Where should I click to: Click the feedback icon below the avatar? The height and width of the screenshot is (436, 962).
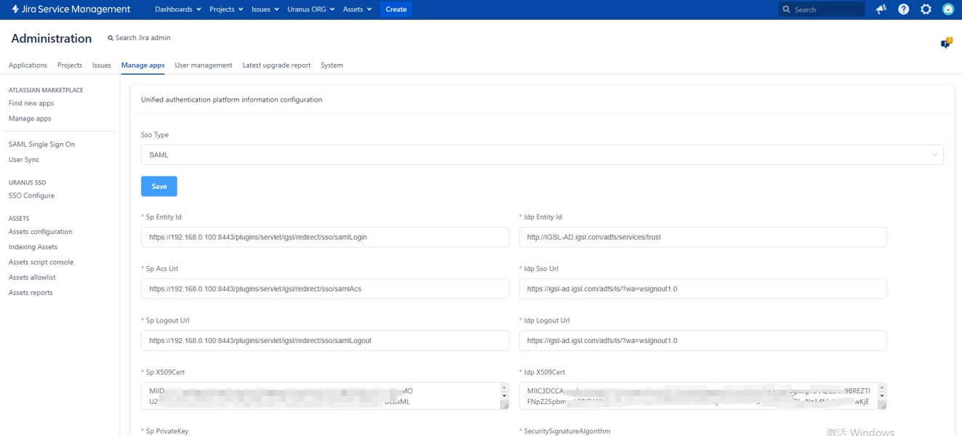tap(946, 44)
